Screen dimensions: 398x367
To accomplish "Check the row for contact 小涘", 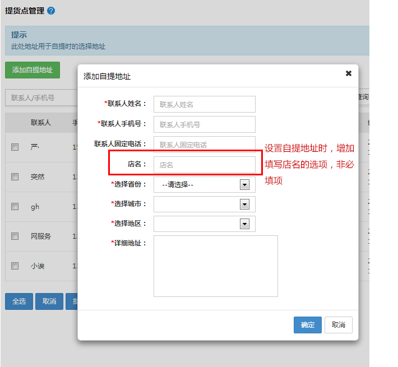I will (x=15, y=266).
